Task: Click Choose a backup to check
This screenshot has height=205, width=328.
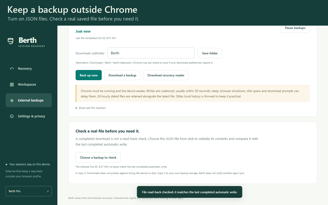Action: pyautogui.click(x=98, y=157)
